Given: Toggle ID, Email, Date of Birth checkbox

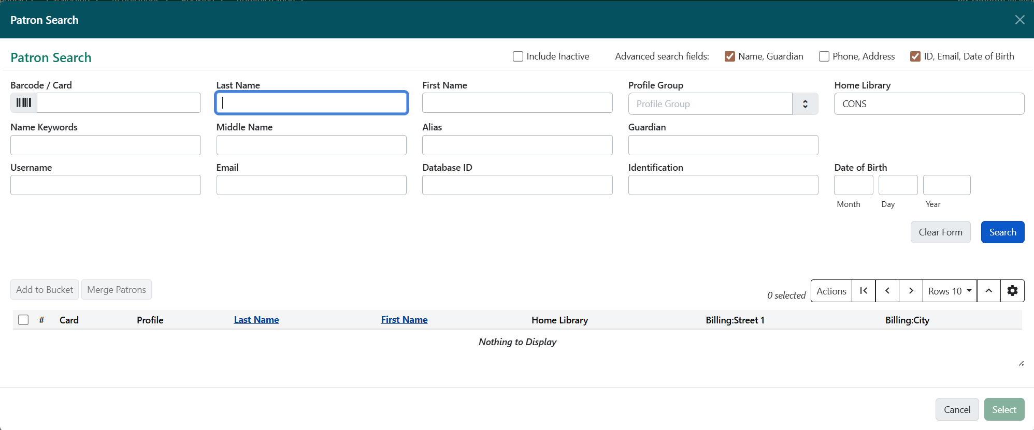Looking at the screenshot, I should (915, 56).
